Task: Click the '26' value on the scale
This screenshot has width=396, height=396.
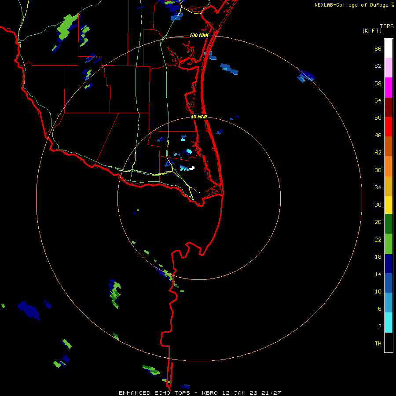Action: tap(378, 222)
